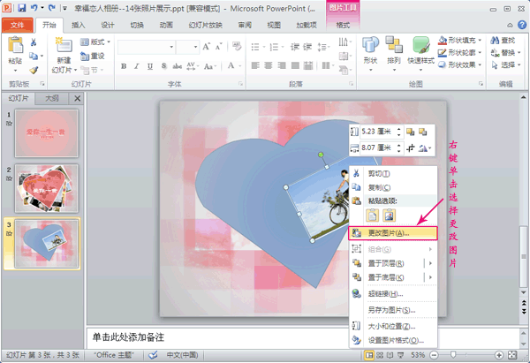Click the Paste clipboard icon in ribbon

(x=15, y=46)
